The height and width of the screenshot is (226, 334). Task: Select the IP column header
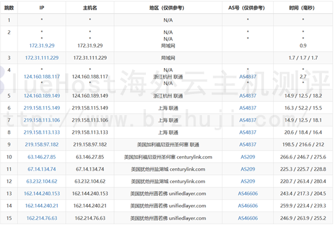[42, 8]
